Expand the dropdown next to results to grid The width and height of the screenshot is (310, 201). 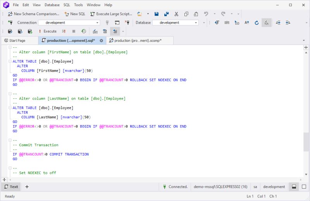[x=123, y=31]
